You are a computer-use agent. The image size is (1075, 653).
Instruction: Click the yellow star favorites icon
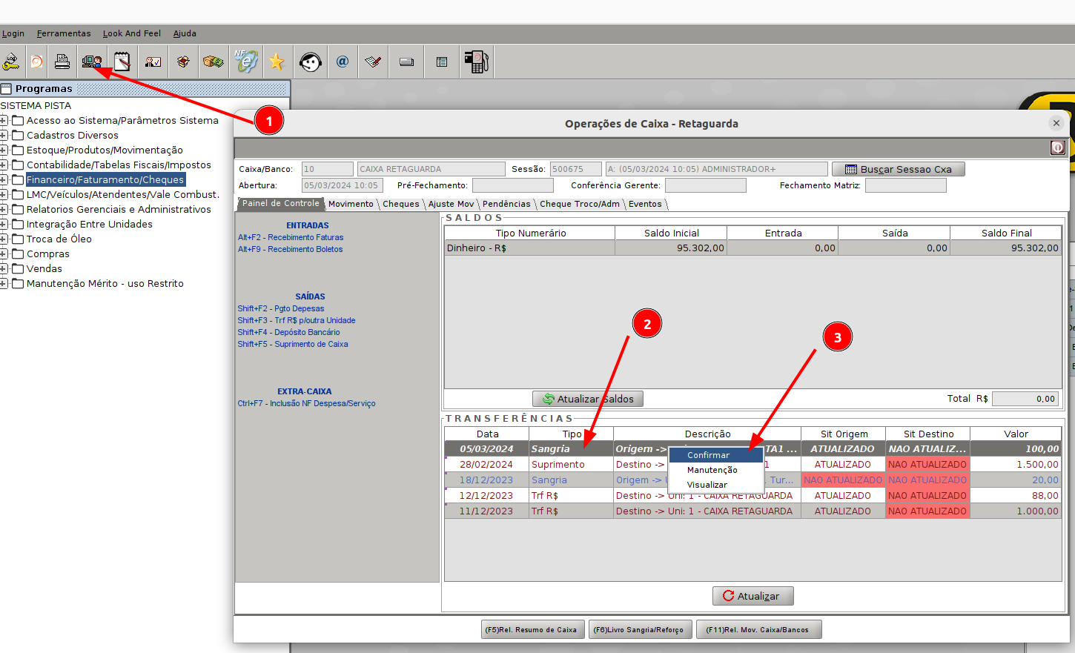click(277, 62)
